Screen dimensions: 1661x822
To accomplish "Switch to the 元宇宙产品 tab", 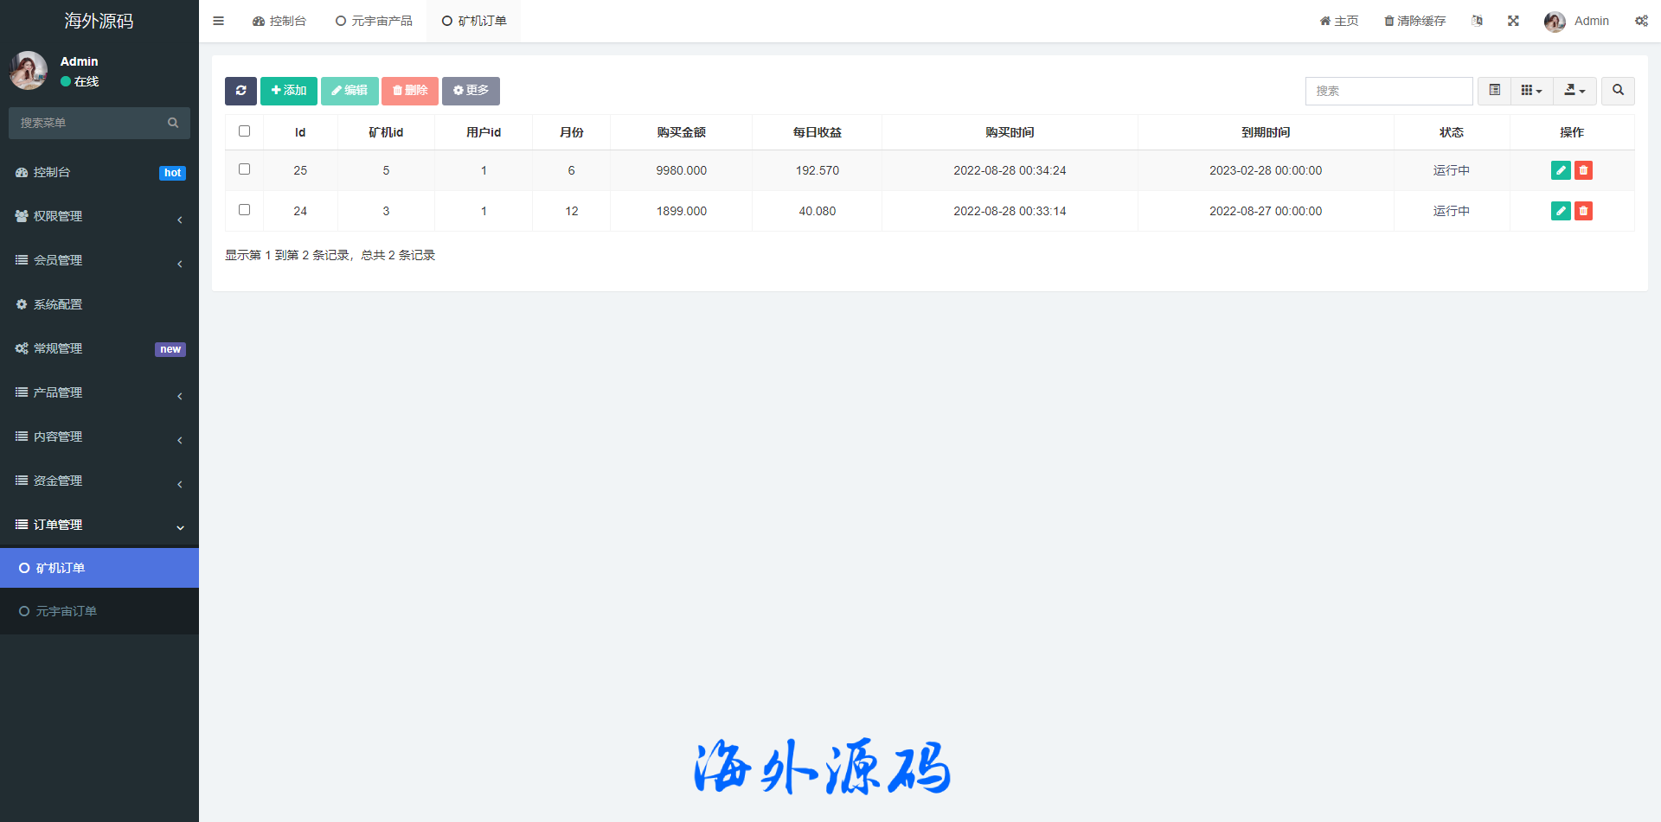I will click(x=374, y=21).
